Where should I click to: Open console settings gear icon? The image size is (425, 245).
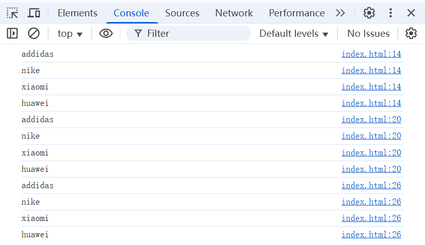click(411, 34)
